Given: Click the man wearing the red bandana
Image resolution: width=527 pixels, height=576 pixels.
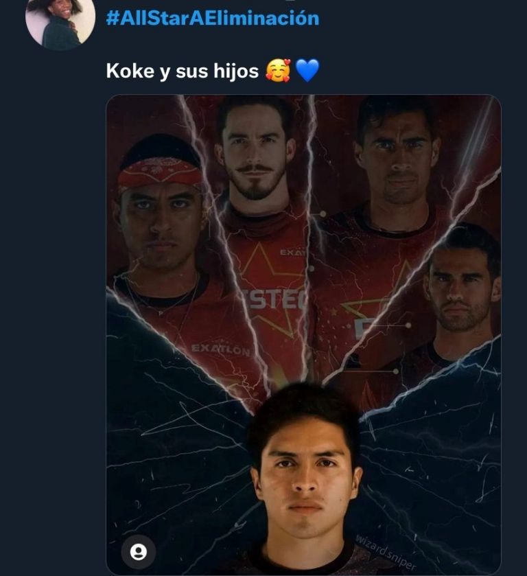Looking at the screenshot, I should (160, 220).
